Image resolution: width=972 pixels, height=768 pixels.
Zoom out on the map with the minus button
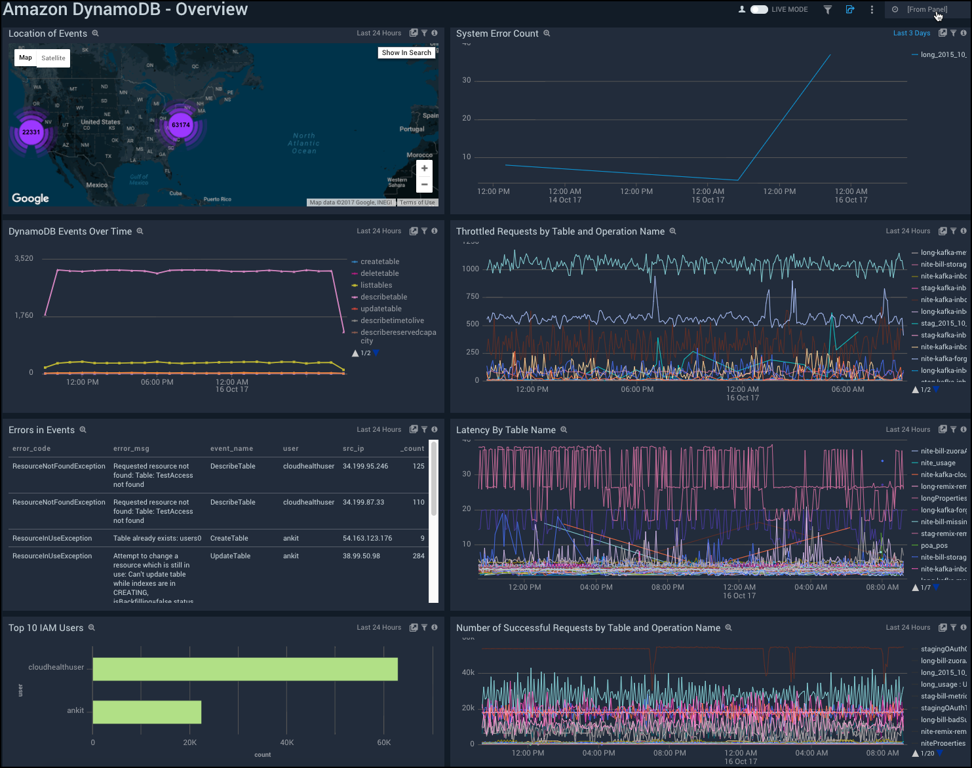click(425, 185)
